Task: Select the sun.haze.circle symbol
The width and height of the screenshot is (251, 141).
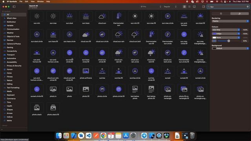Action: [x=69, y=34]
